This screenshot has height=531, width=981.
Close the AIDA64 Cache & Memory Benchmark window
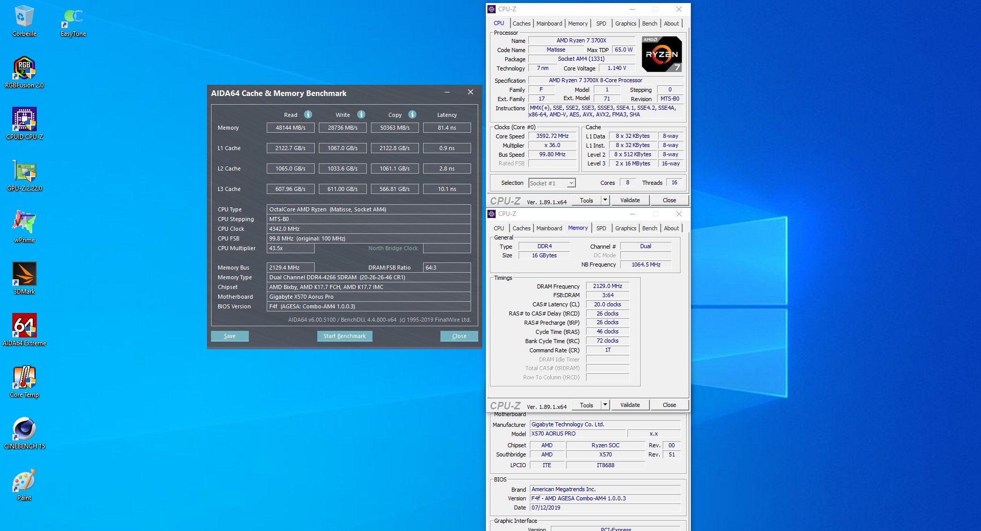[x=470, y=92]
